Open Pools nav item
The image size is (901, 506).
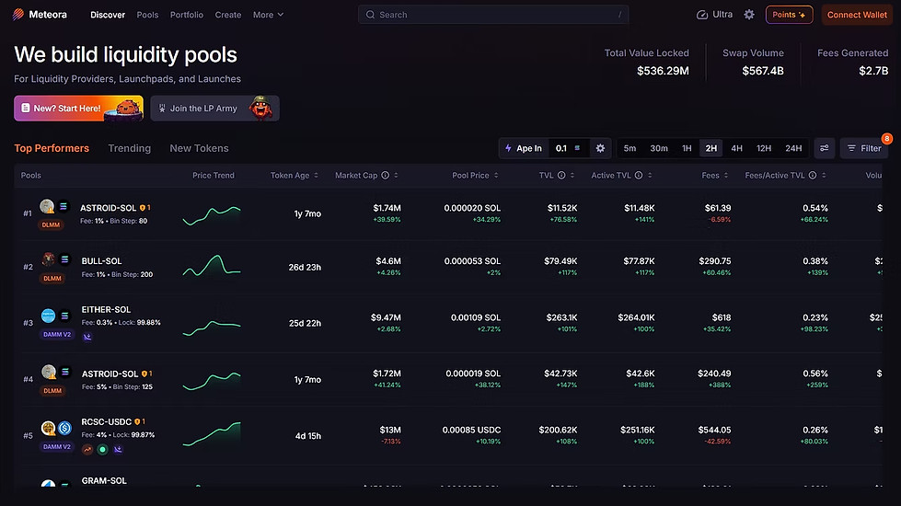[x=147, y=15]
